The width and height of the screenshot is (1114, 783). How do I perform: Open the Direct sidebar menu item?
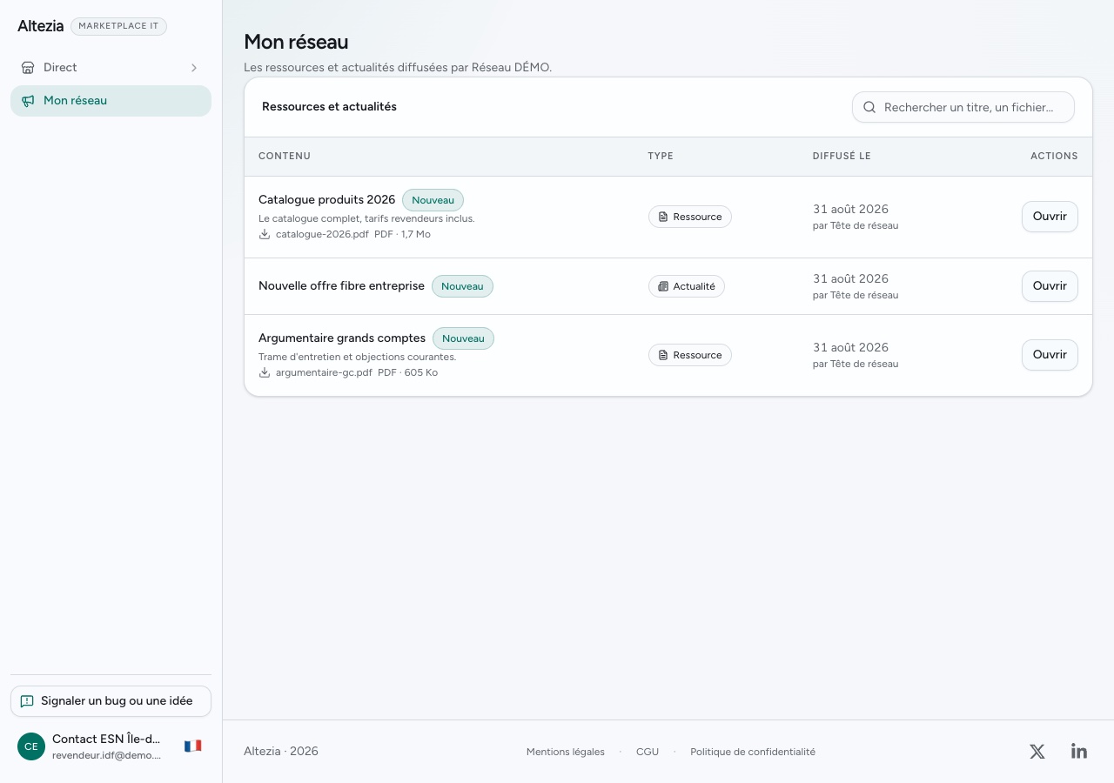coord(111,68)
